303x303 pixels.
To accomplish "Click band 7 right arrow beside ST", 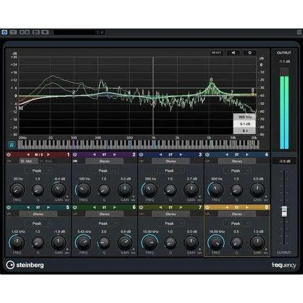I will (x=181, y=207).
